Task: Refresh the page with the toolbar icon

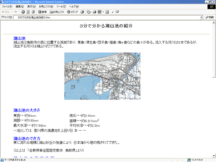Action: [28, 12]
